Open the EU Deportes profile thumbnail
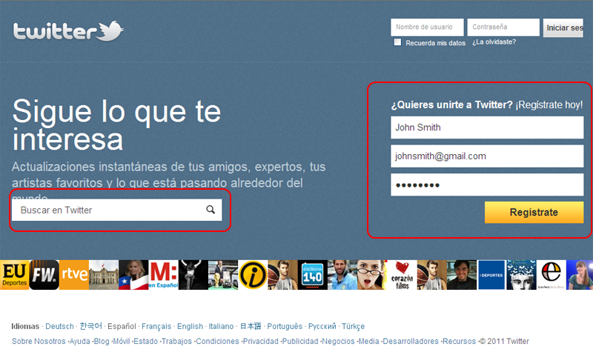 [x=14, y=275]
